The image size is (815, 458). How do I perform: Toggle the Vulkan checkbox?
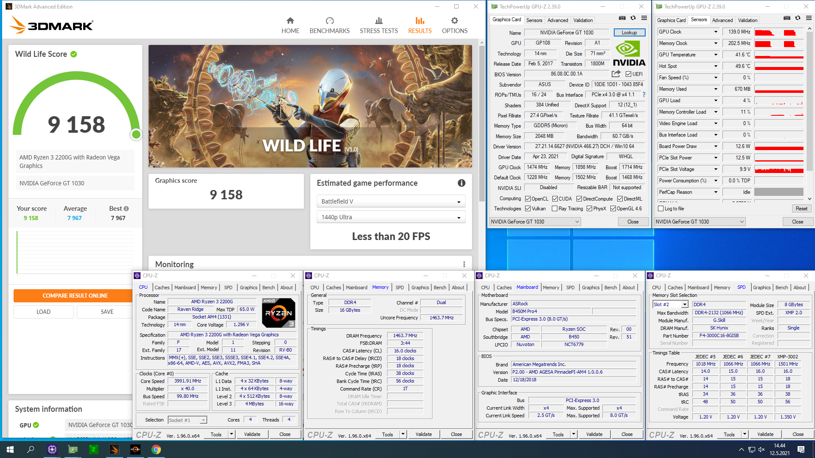pyautogui.click(x=528, y=209)
